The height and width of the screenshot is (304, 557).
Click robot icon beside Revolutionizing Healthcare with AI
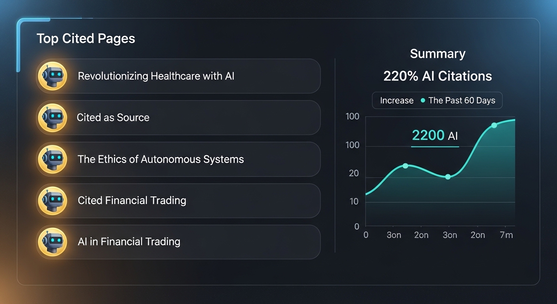pyautogui.click(x=52, y=76)
